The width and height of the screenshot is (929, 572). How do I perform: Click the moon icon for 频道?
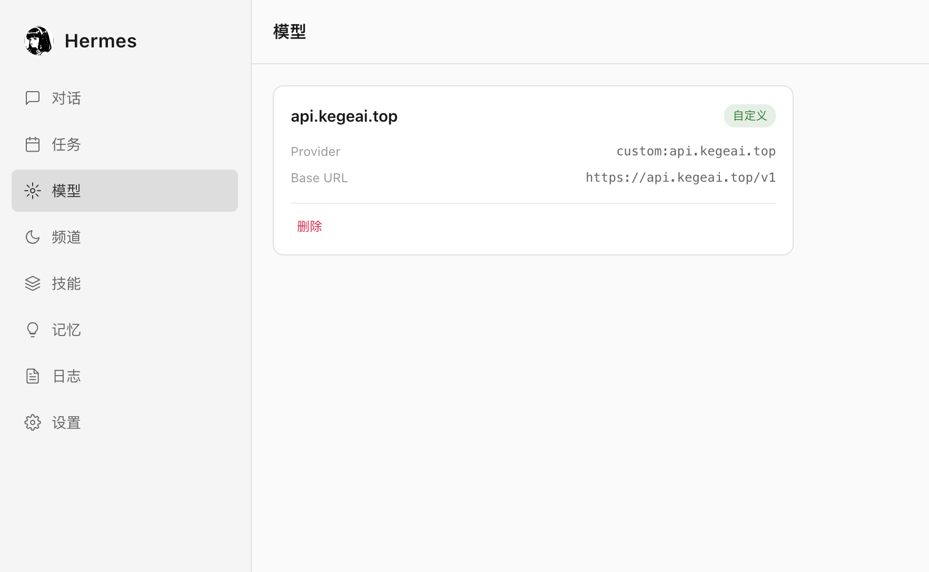(33, 237)
